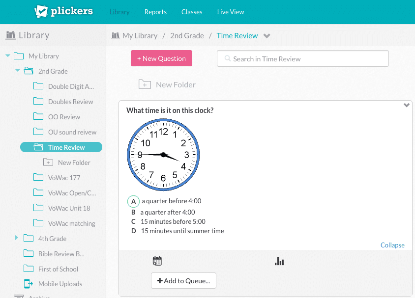This screenshot has height=298, width=415.
Task: Click the 2nd Grade breadcrumb link
Action: [187, 36]
